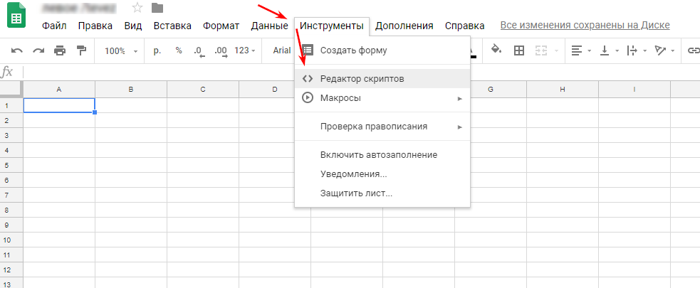700x288 pixels.
Task: Format as percent with % button
Action: pyautogui.click(x=179, y=51)
